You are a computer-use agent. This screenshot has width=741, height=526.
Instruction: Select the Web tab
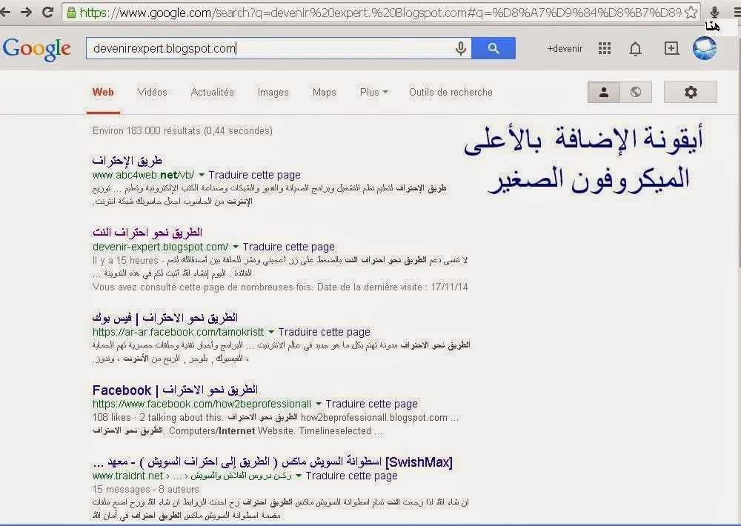103,92
